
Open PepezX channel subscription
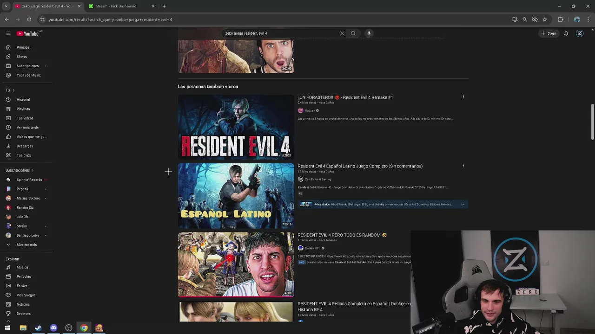[26, 189]
